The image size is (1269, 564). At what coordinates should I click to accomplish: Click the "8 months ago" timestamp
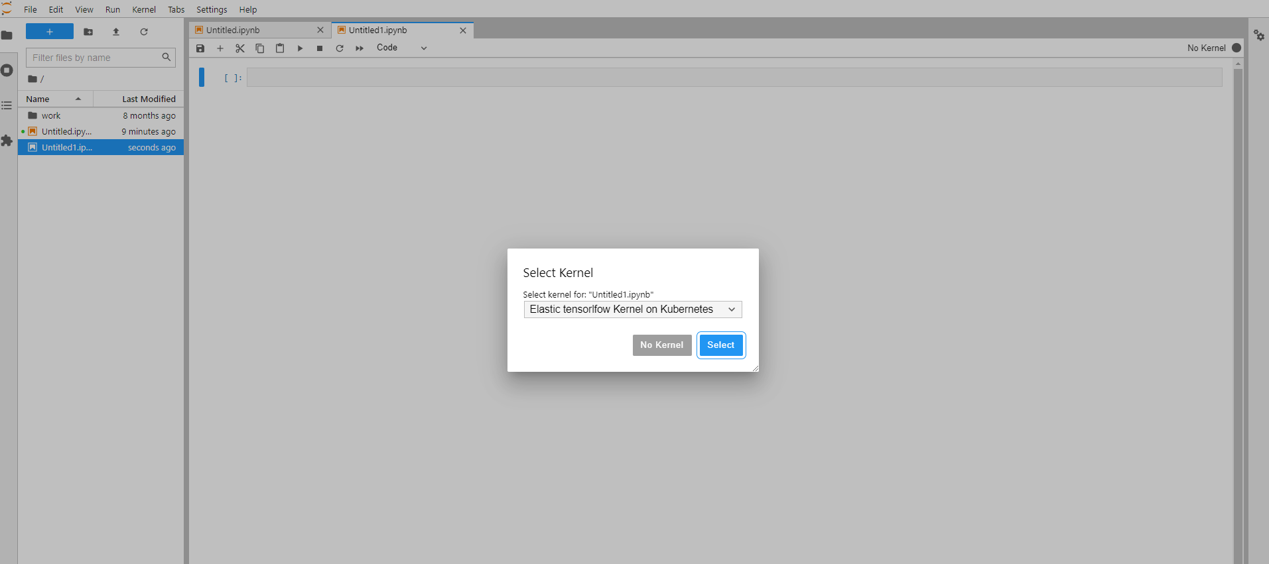click(149, 115)
